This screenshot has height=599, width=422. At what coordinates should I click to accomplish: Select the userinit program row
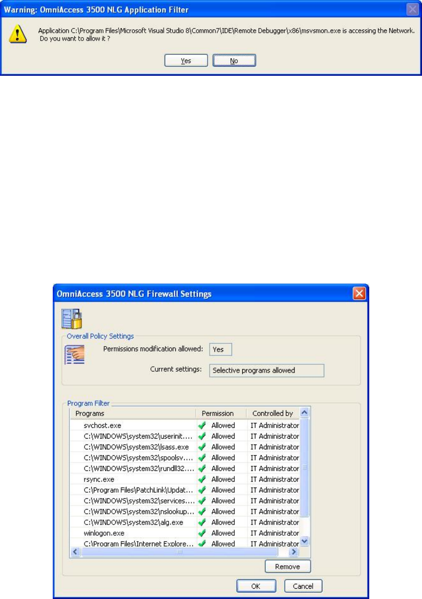click(185, 436)
